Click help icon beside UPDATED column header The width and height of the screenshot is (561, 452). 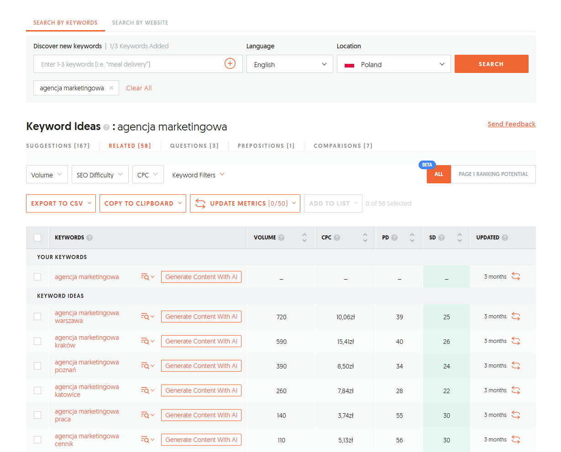(505, 238)
